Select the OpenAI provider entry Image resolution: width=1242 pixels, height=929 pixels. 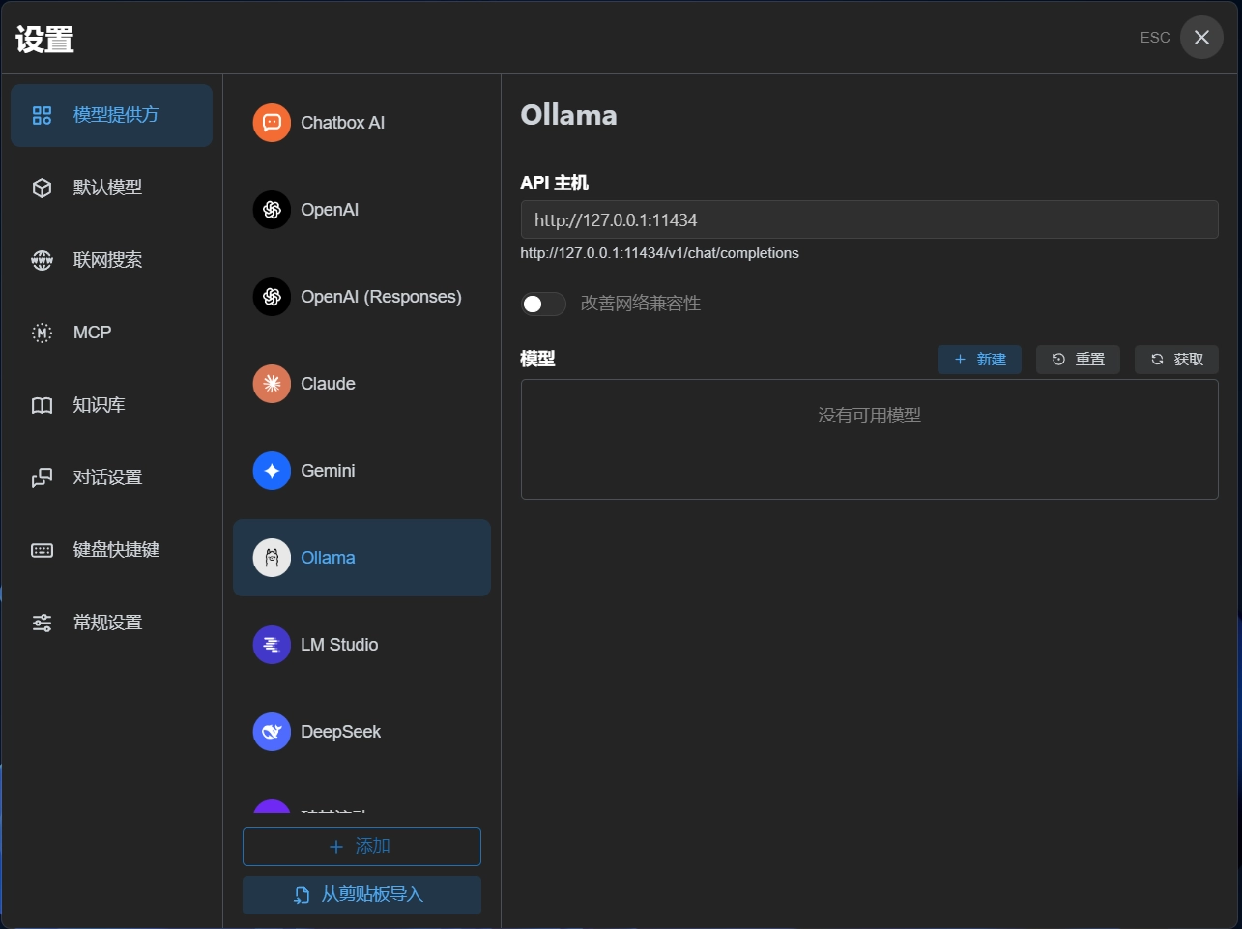pos(361,210)
